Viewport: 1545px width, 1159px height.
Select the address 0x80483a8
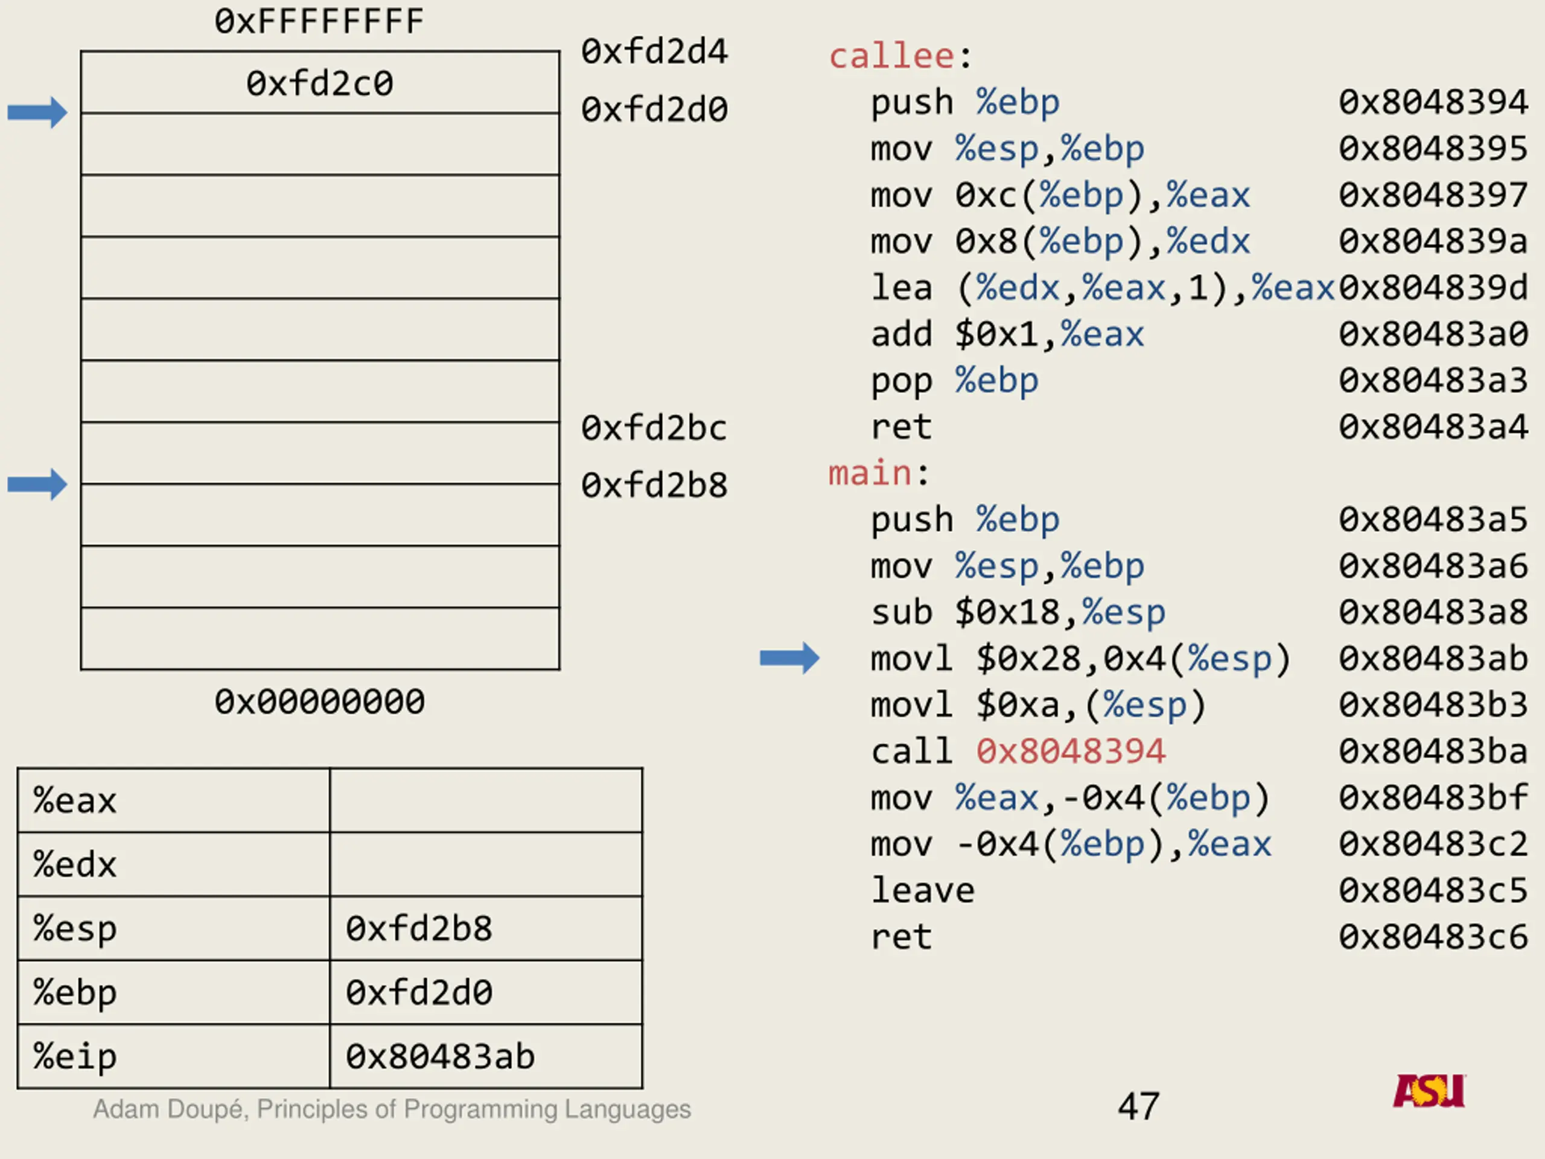1433,613
